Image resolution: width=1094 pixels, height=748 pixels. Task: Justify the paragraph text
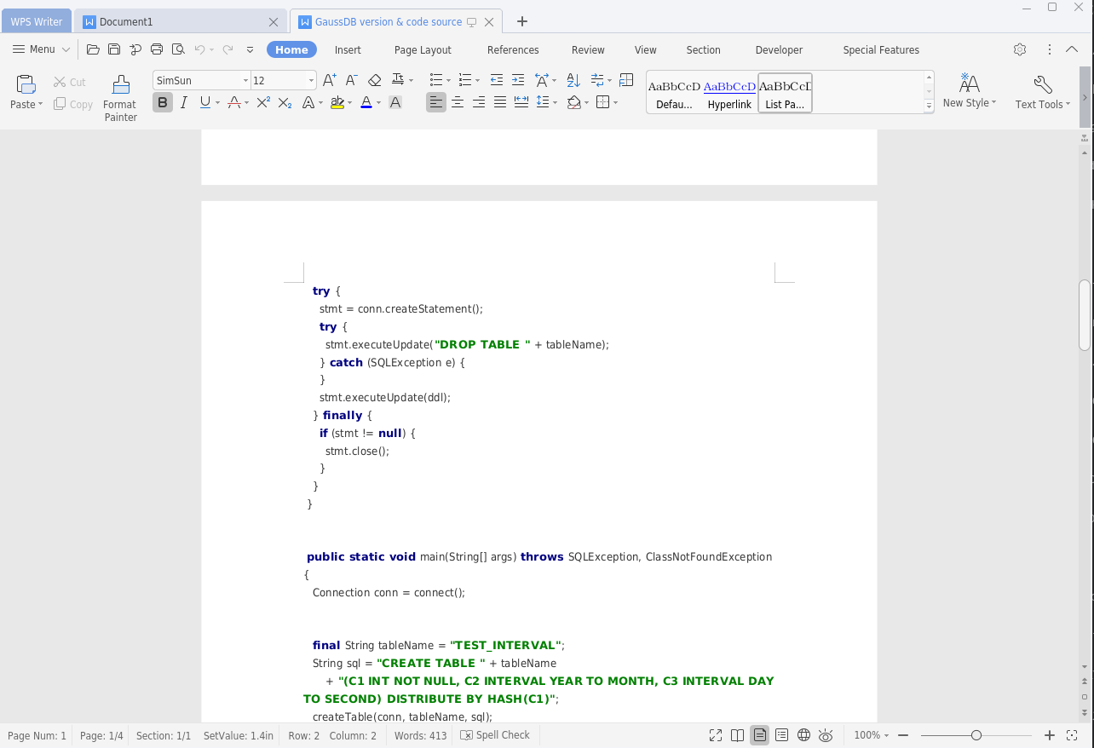click(x=500, y=102)
